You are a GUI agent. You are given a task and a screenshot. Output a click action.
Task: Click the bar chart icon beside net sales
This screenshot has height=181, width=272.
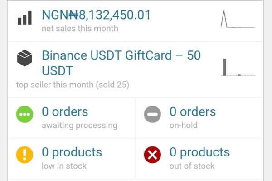click(24, 18)
